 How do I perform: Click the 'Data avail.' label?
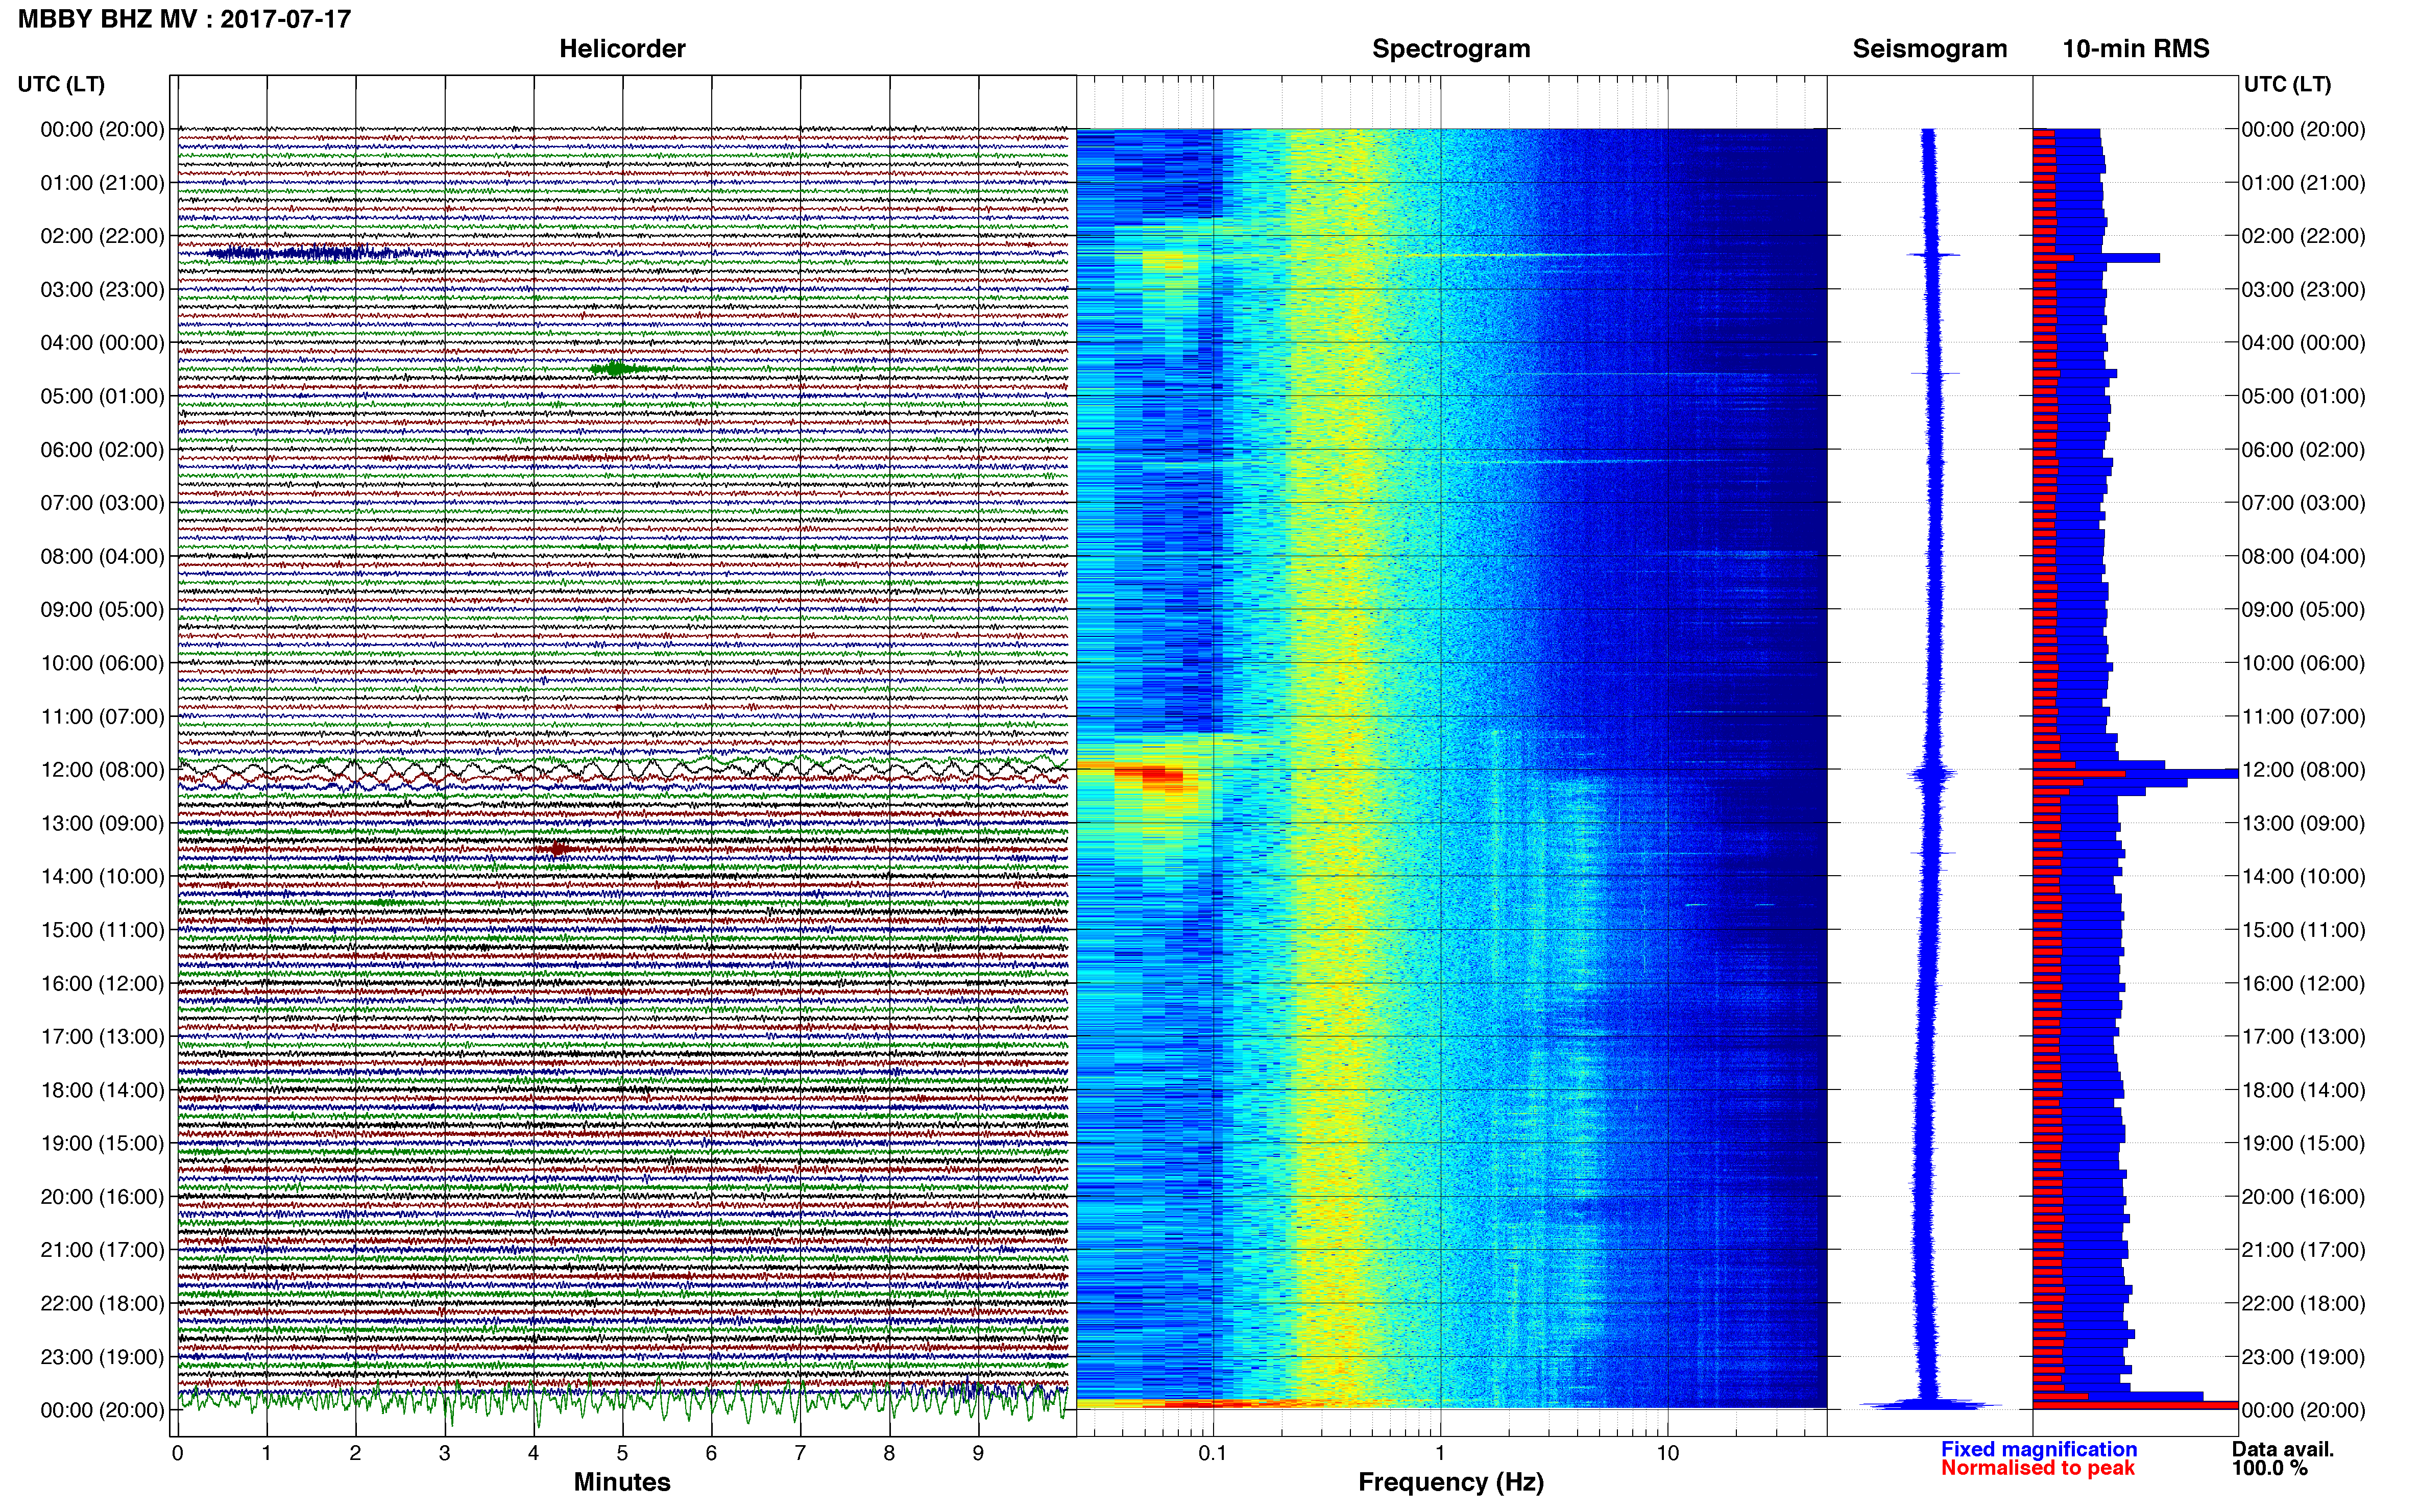pyautogui.click(x=2283, y=1449)
